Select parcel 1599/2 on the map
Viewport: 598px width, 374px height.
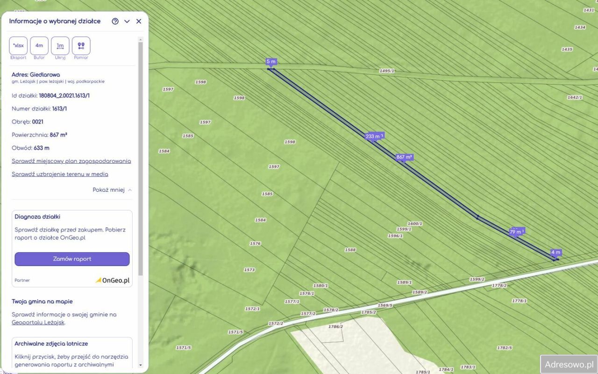[477, 279]
